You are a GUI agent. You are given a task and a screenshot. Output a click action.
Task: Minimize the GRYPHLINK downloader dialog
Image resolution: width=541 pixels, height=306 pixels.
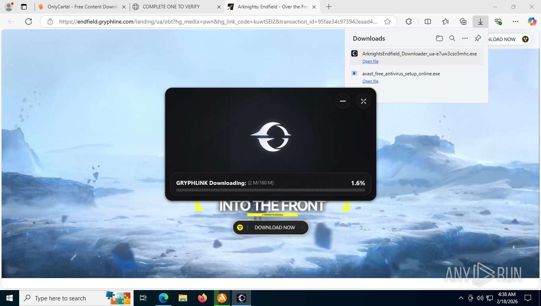coord(343,101)
